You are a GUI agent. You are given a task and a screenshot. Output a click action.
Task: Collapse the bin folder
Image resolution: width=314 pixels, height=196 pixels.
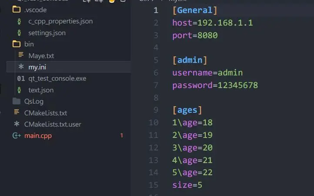click(29, 44)
